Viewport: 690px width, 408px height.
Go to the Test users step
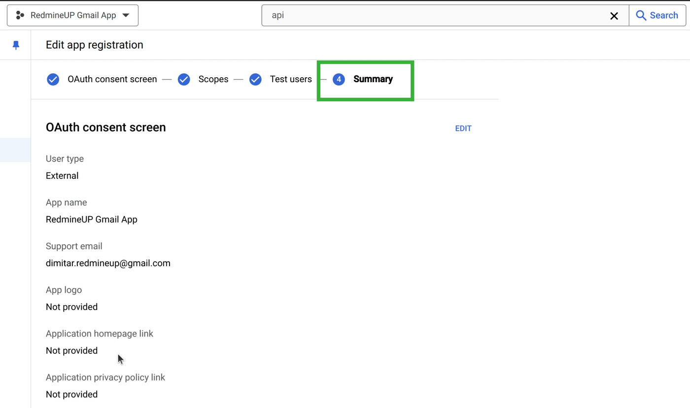291,79
